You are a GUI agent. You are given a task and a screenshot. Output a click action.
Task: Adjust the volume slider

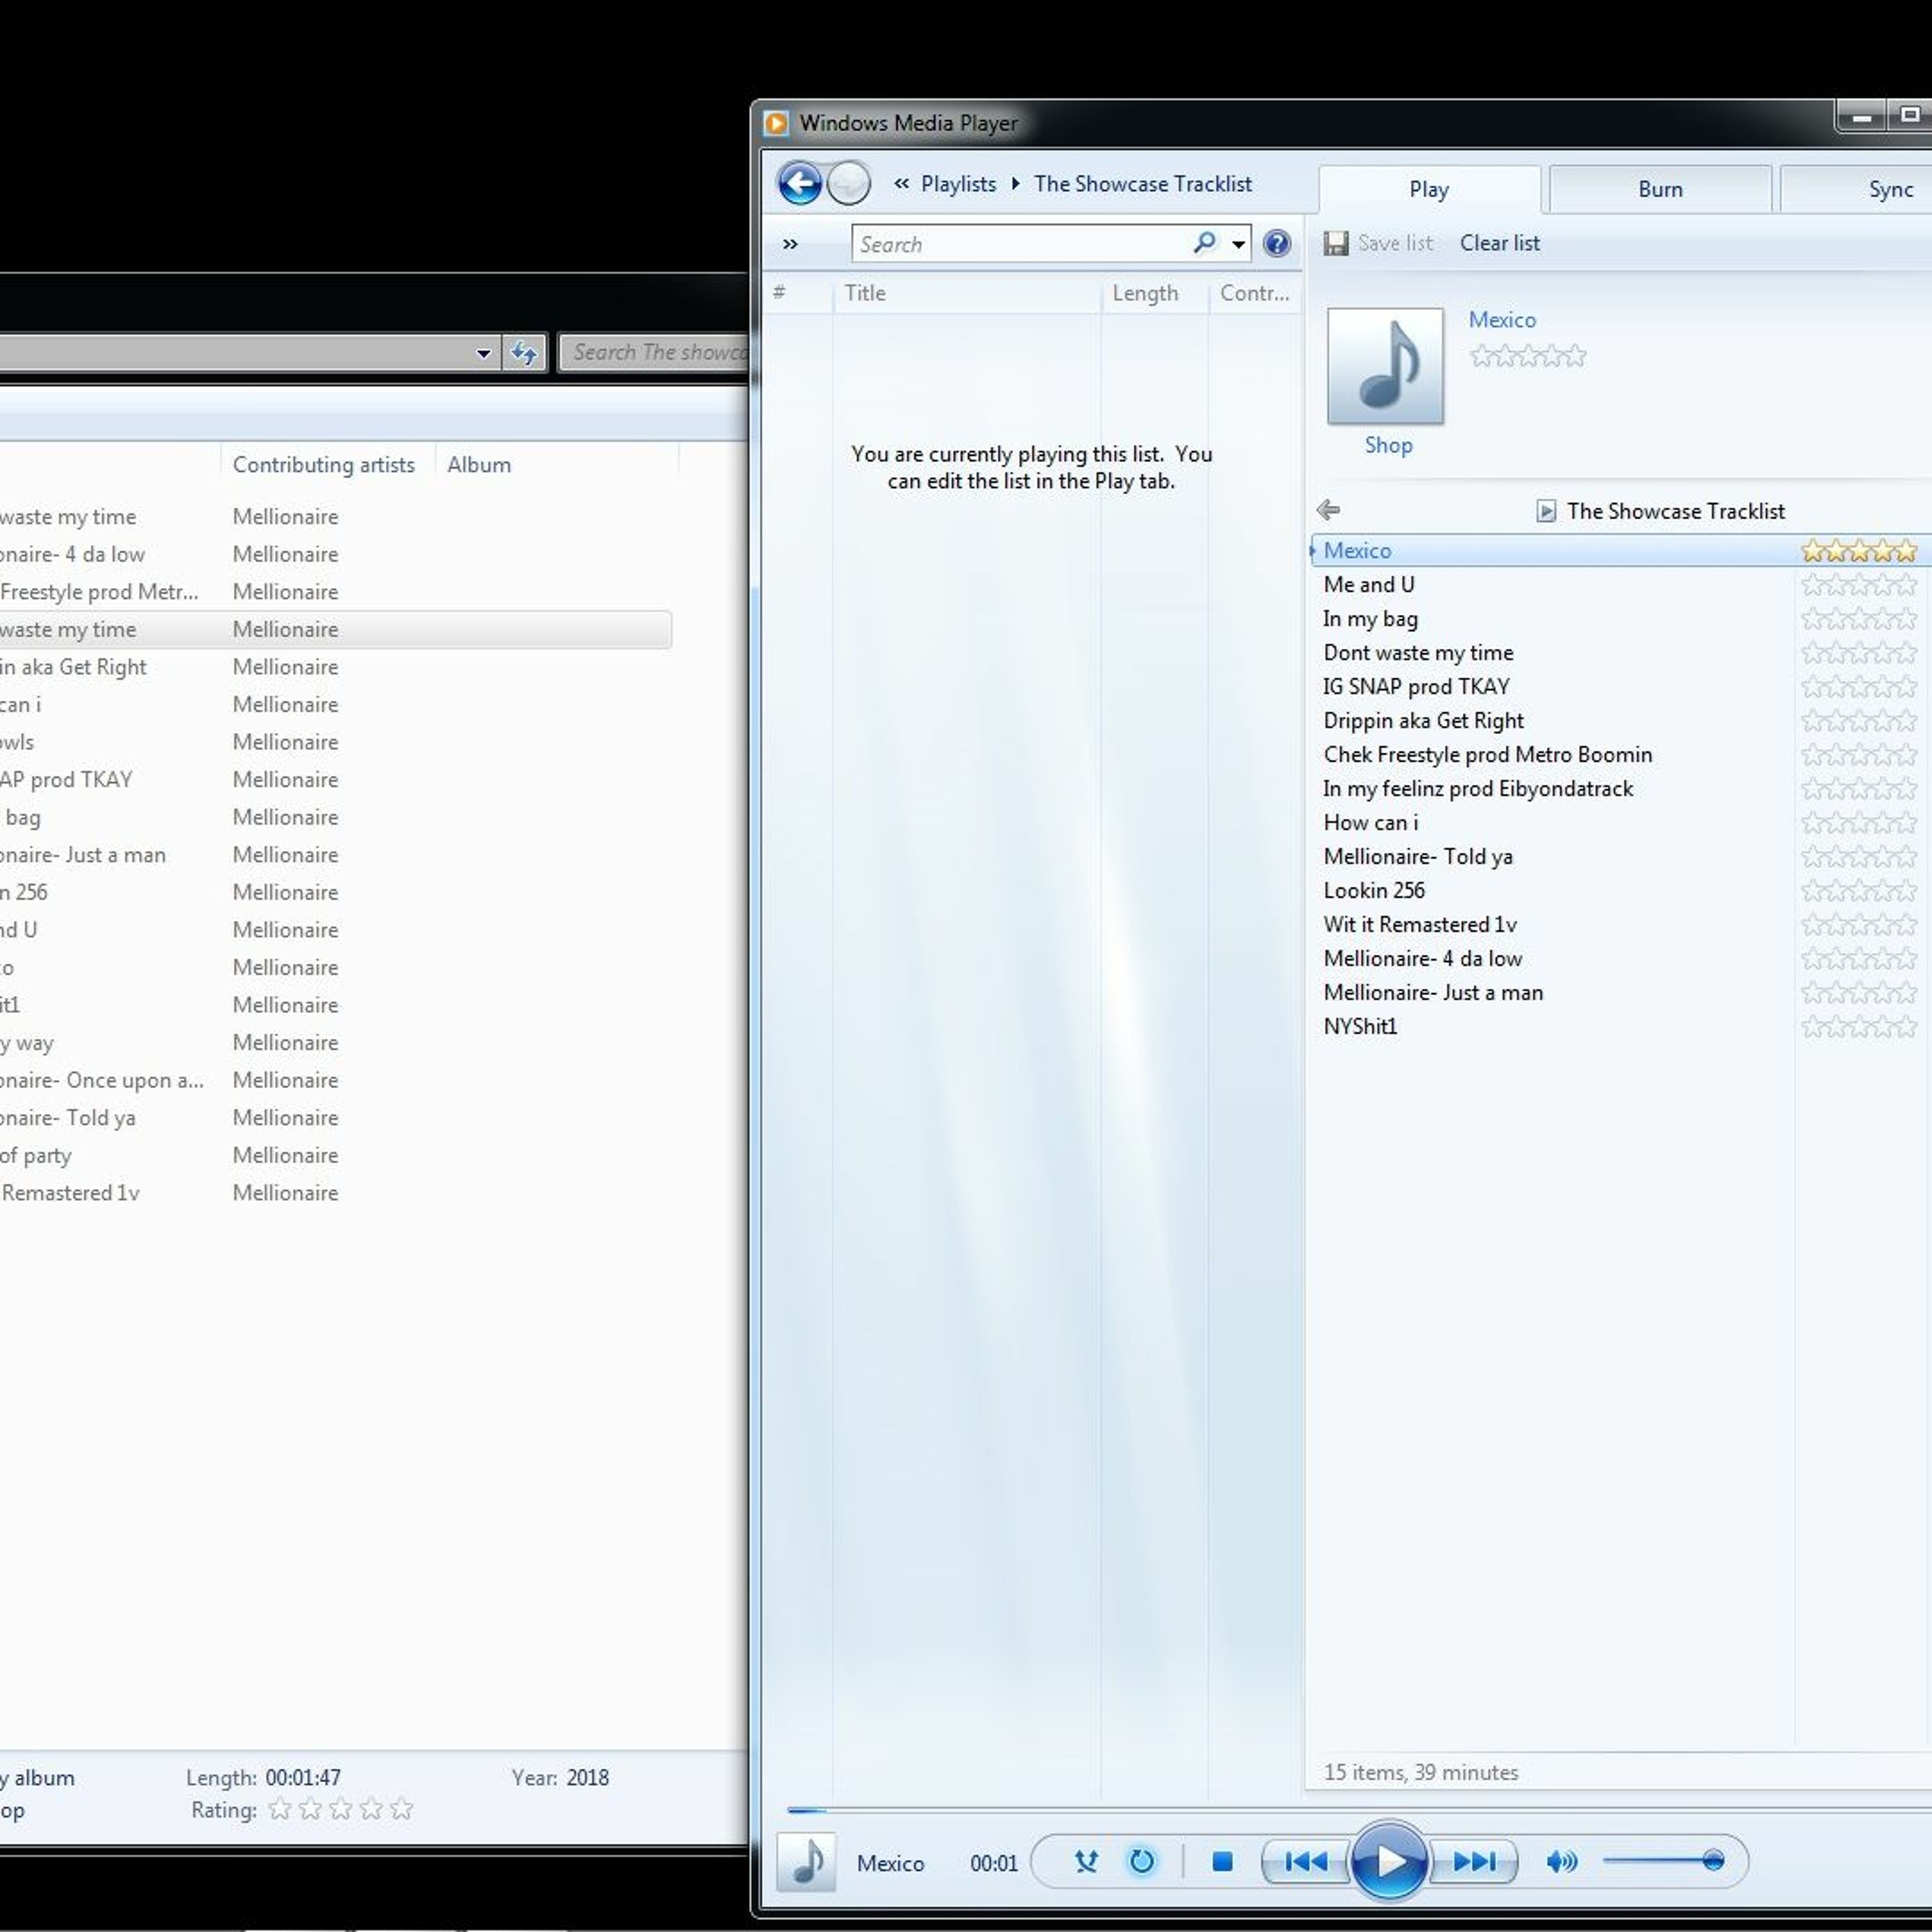click(x=1664, y=1861)
